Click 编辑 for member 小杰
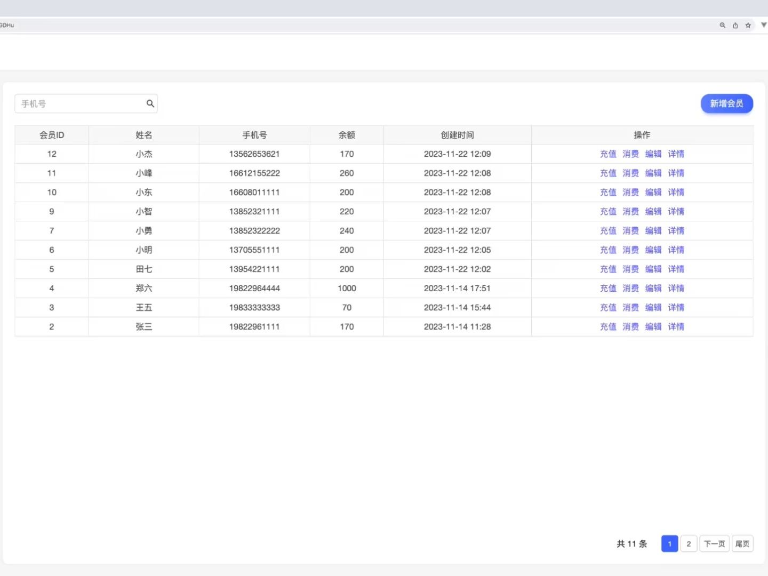 pyautogui.click(x=653, y=154)
